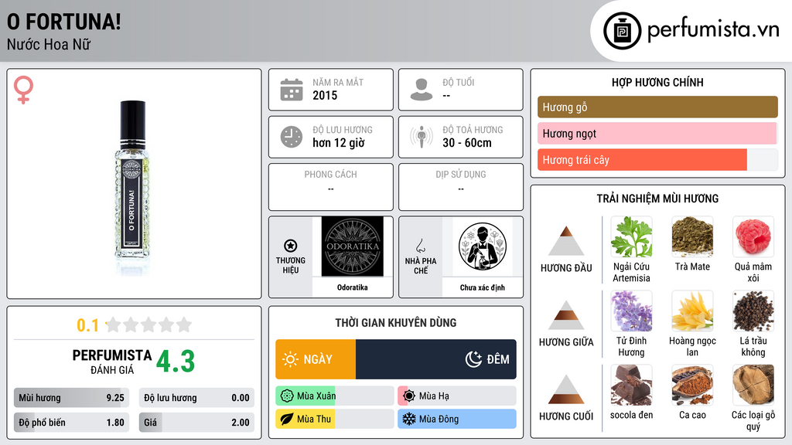Click the flower icon for Mùa Xuân

point(287,396)
